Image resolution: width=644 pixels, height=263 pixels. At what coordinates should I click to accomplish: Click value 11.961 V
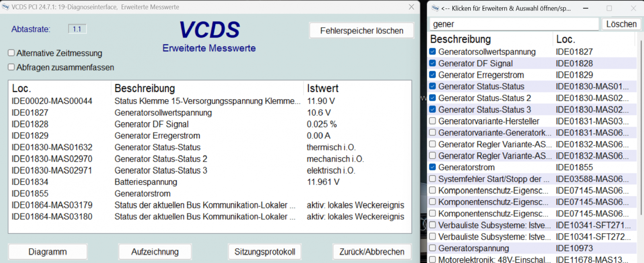(x=323, y=182)
